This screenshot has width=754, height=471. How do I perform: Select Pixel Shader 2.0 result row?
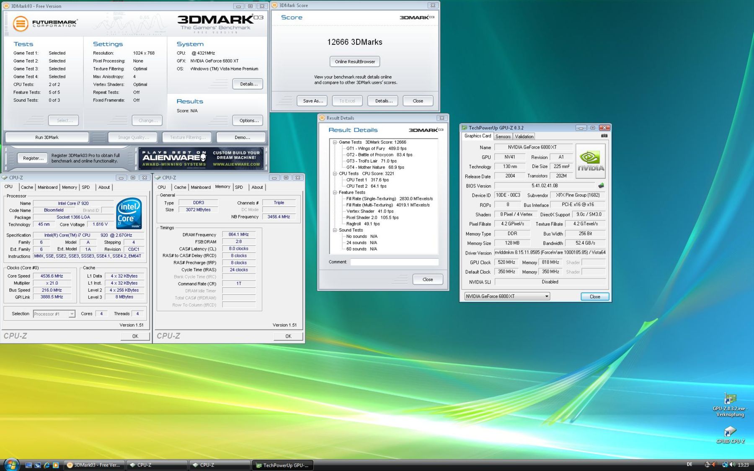(372, 218)
